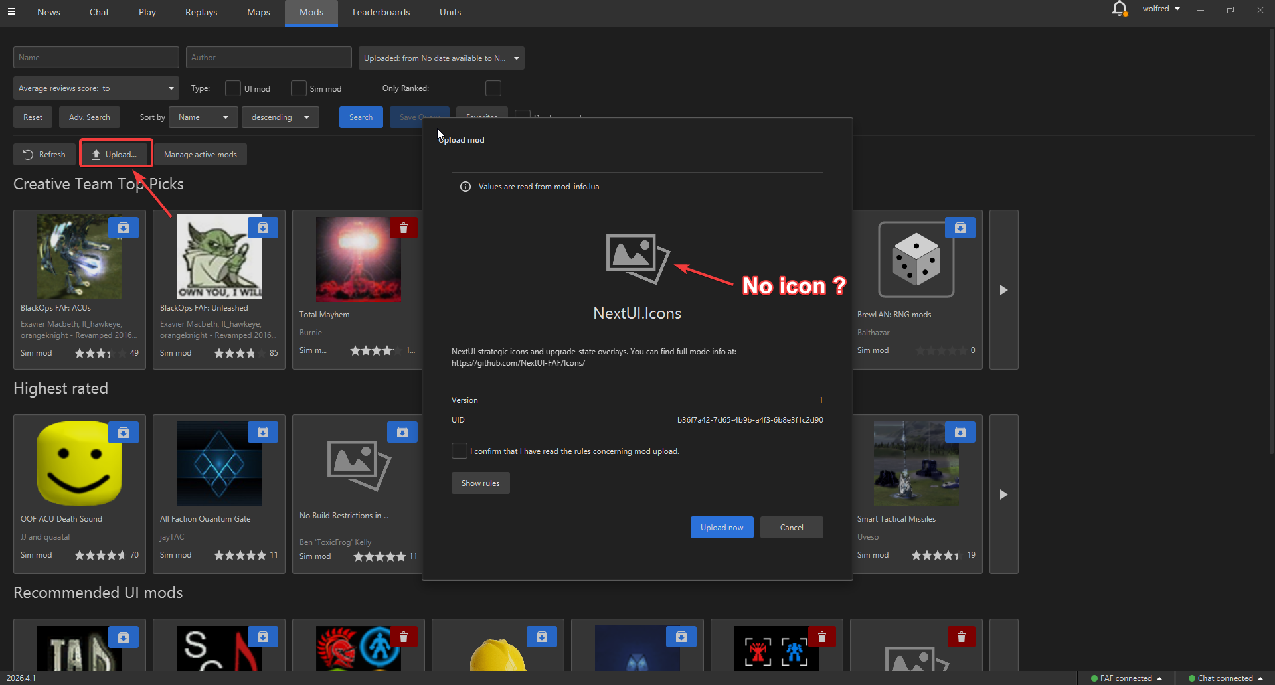
Task: Cancel the upload mod dialog
Action: pyautogui.click(x=792, y=528)
